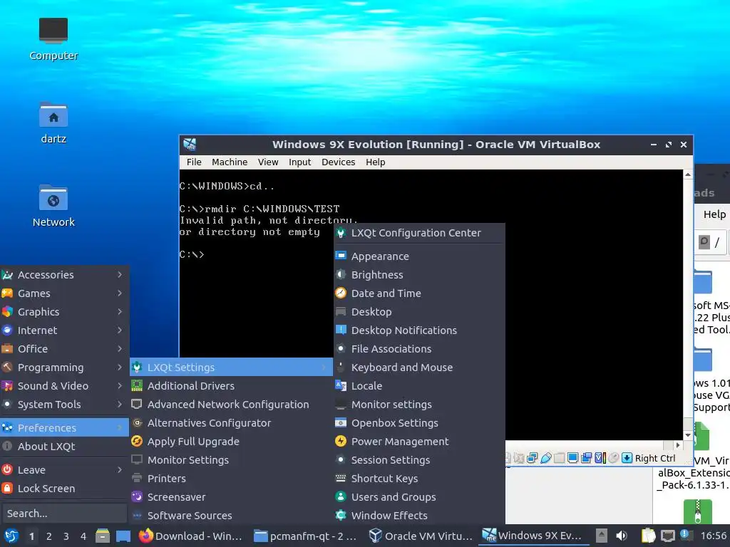Open Monitor settings in LXQt submenu

tap(419, 405)
